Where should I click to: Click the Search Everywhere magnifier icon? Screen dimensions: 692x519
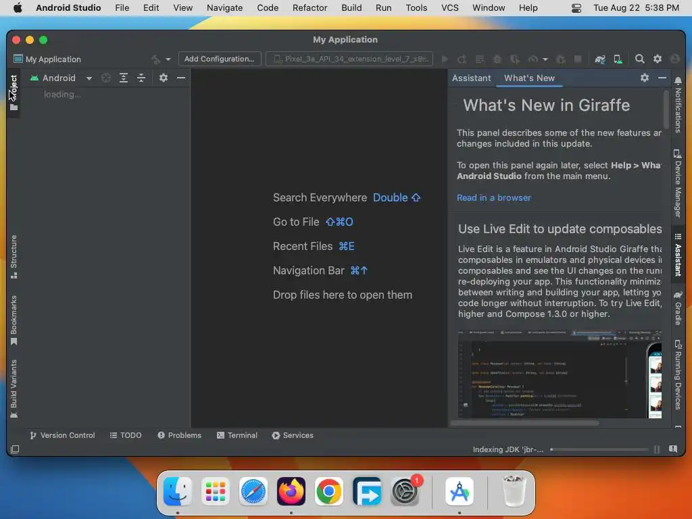639,59
